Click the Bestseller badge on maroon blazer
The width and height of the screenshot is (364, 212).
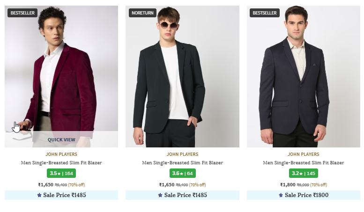(x=22, y=13)
